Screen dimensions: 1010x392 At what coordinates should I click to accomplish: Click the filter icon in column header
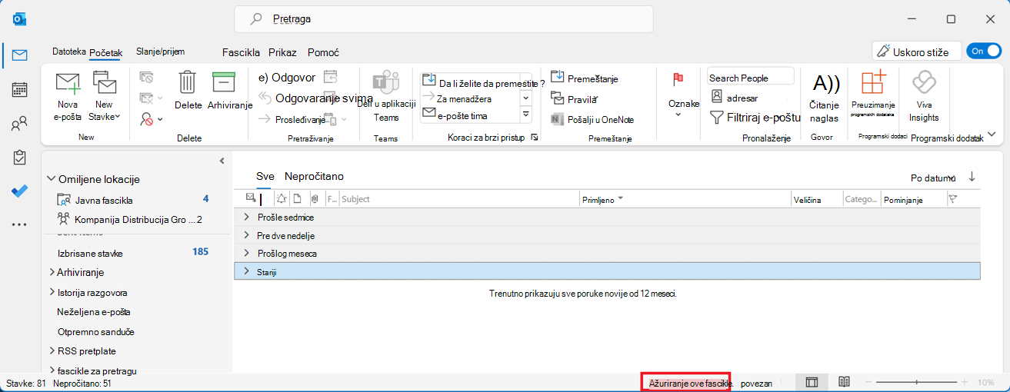pos(953,199)
